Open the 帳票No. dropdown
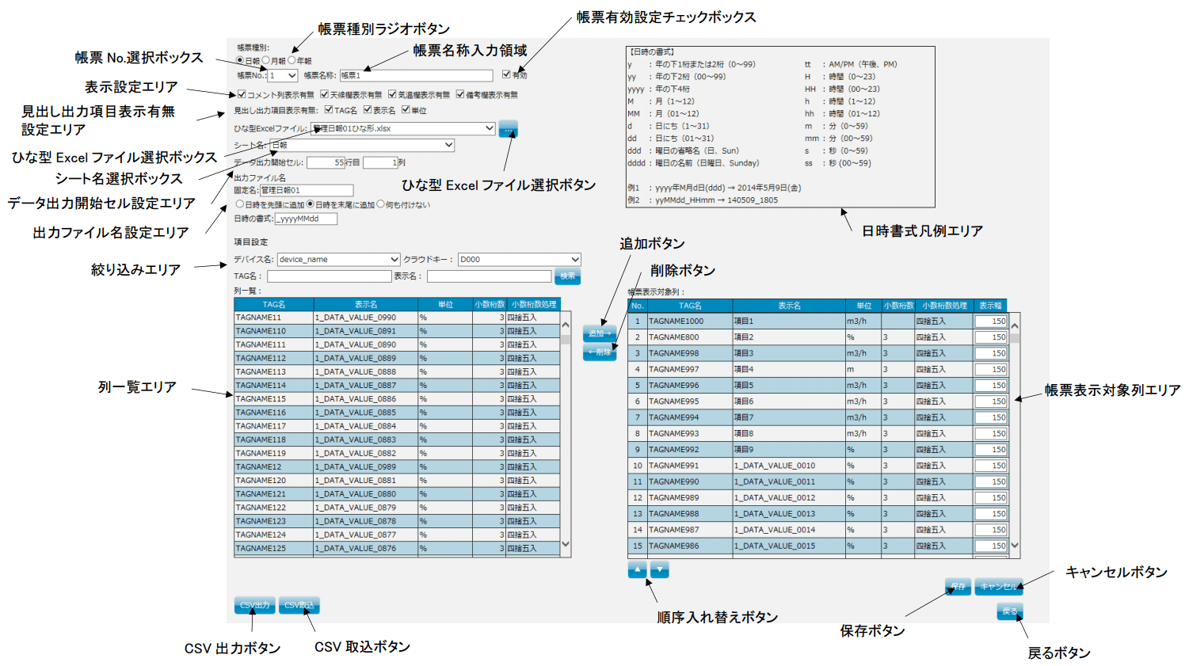1189x666 pixels. 283,76
